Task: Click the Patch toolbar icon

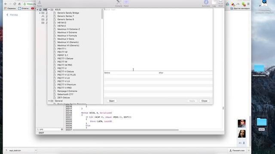Action: [x=126, y=3]
